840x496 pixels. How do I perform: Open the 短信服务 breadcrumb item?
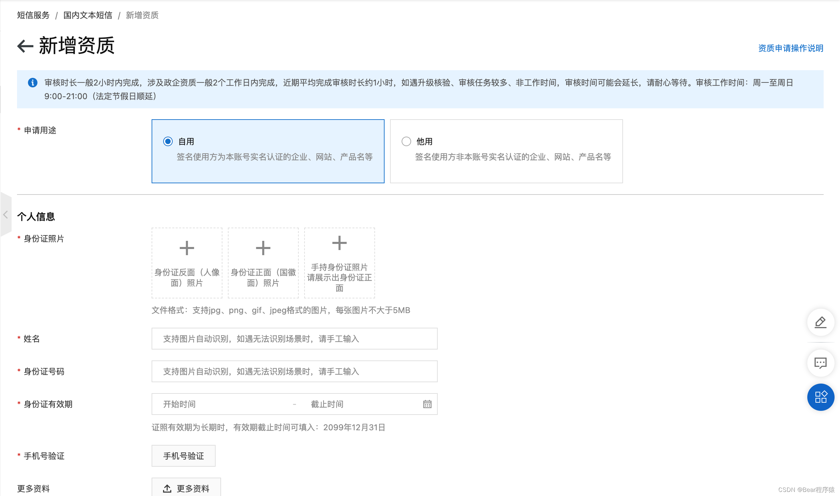[x=33, y=15]
